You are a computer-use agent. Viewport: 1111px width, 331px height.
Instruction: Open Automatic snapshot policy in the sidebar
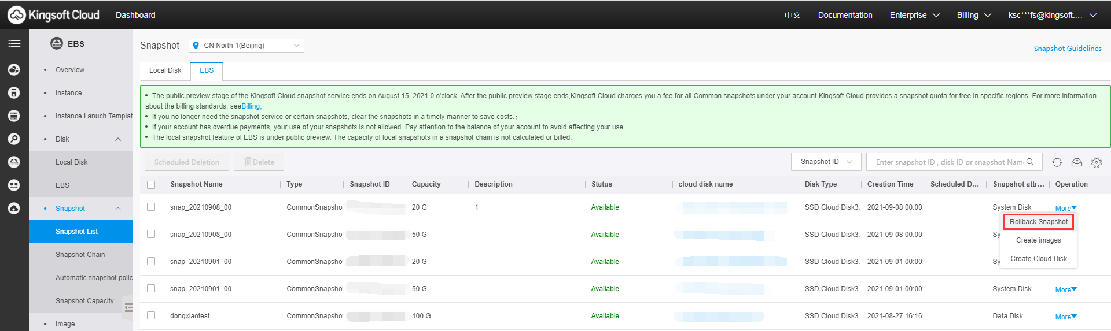[94, 278]
